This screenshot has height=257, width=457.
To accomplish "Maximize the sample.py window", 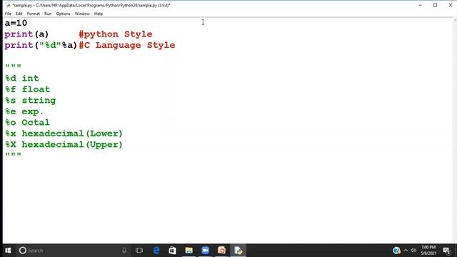I will (435, 5).
